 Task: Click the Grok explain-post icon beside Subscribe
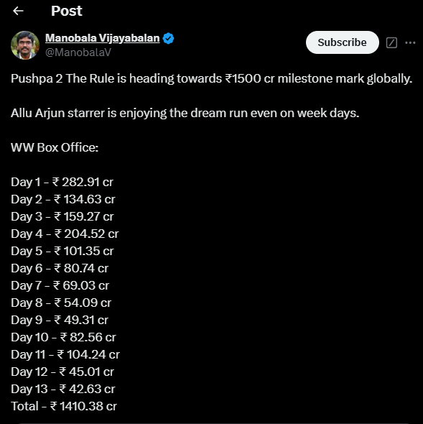[391, 42]
